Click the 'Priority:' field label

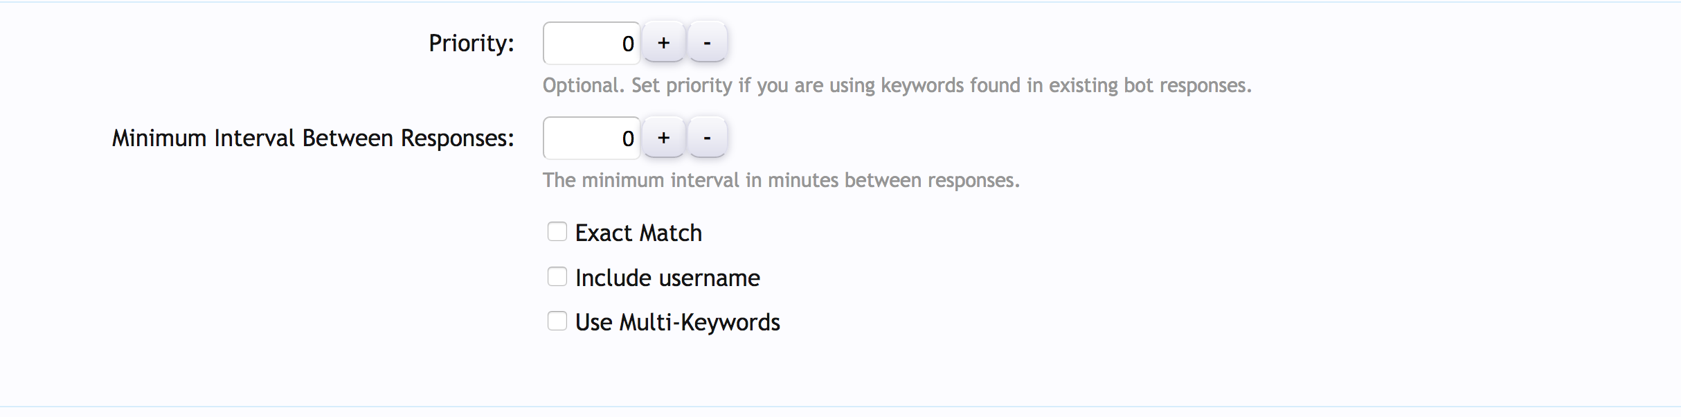471,43
